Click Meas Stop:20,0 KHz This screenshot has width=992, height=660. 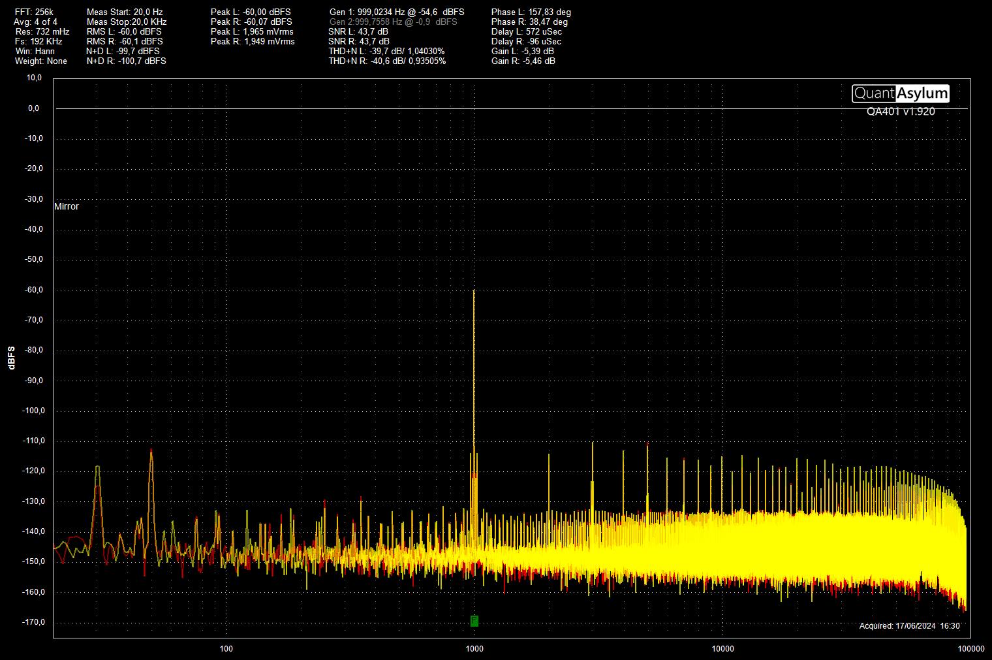coord(127,22)
